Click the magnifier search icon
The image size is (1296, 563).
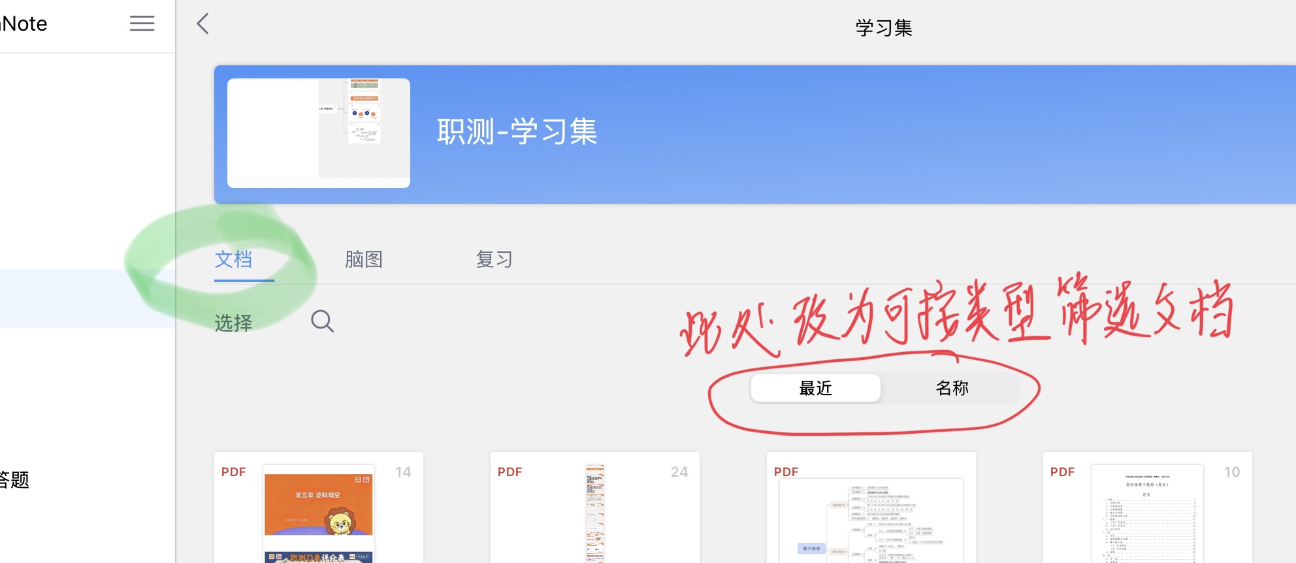pyautogui.click(x=322, y=321)
